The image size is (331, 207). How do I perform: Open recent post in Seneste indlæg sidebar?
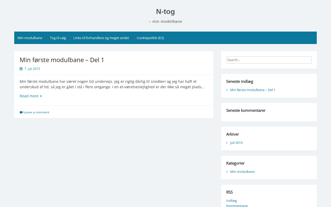click(253, 90)
